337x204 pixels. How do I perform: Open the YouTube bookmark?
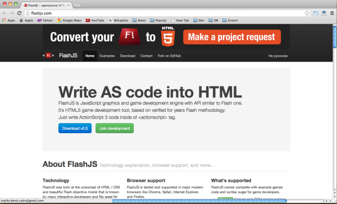click(95, 20)
